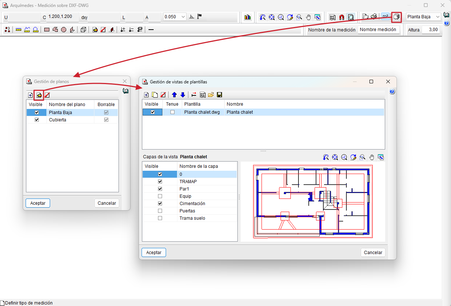Click the magnet snap icon in main toolbar
The width and height of the screenshot is (451, 306).
point(342,17)
